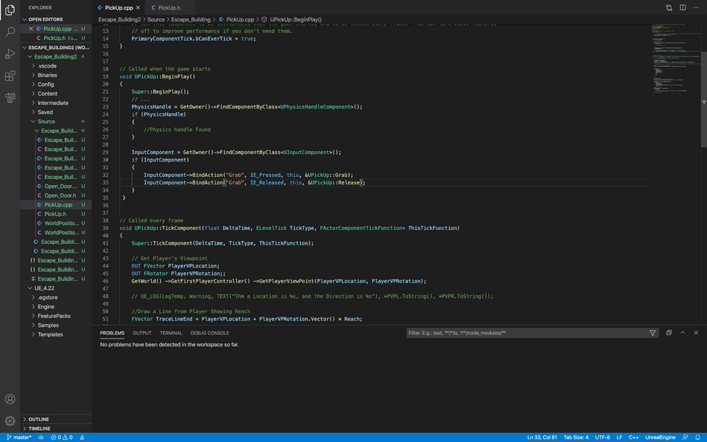
Task: Click the problems filter input field
Action: (525, 332)
